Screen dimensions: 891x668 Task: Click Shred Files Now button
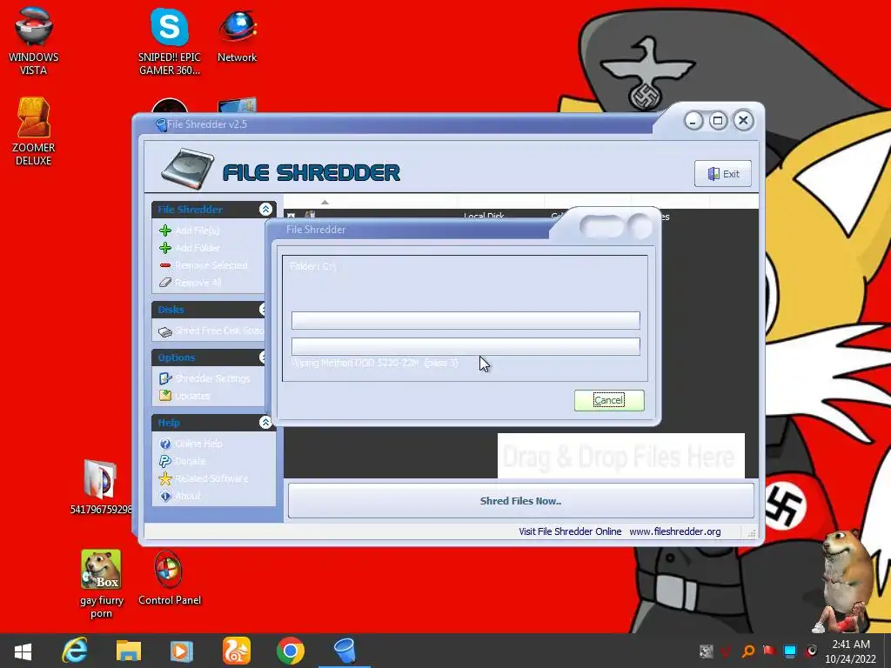tap(520, 501)
